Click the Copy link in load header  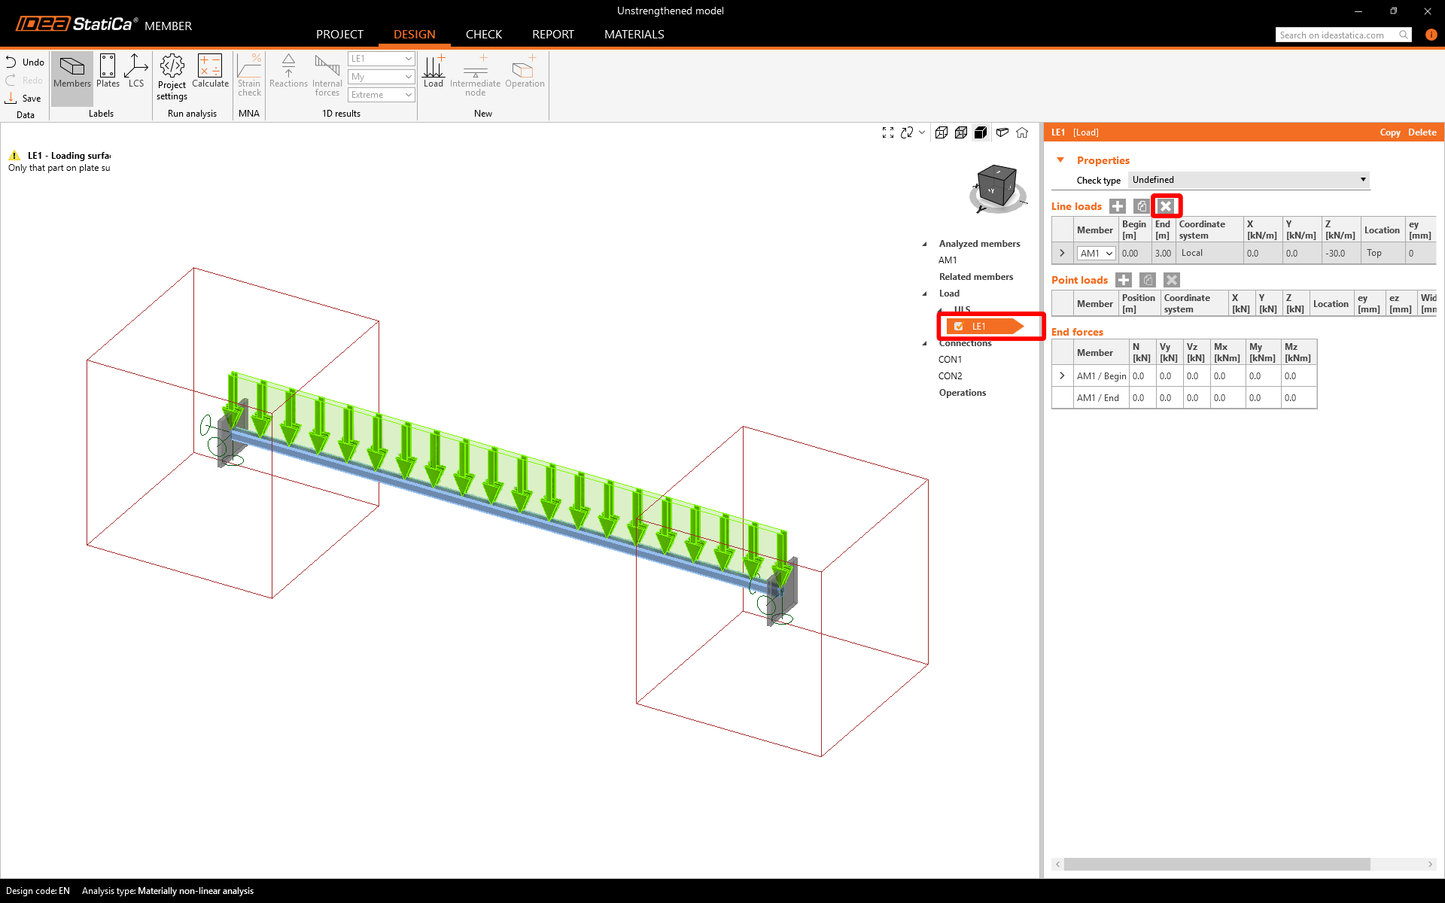[1389, 132]
